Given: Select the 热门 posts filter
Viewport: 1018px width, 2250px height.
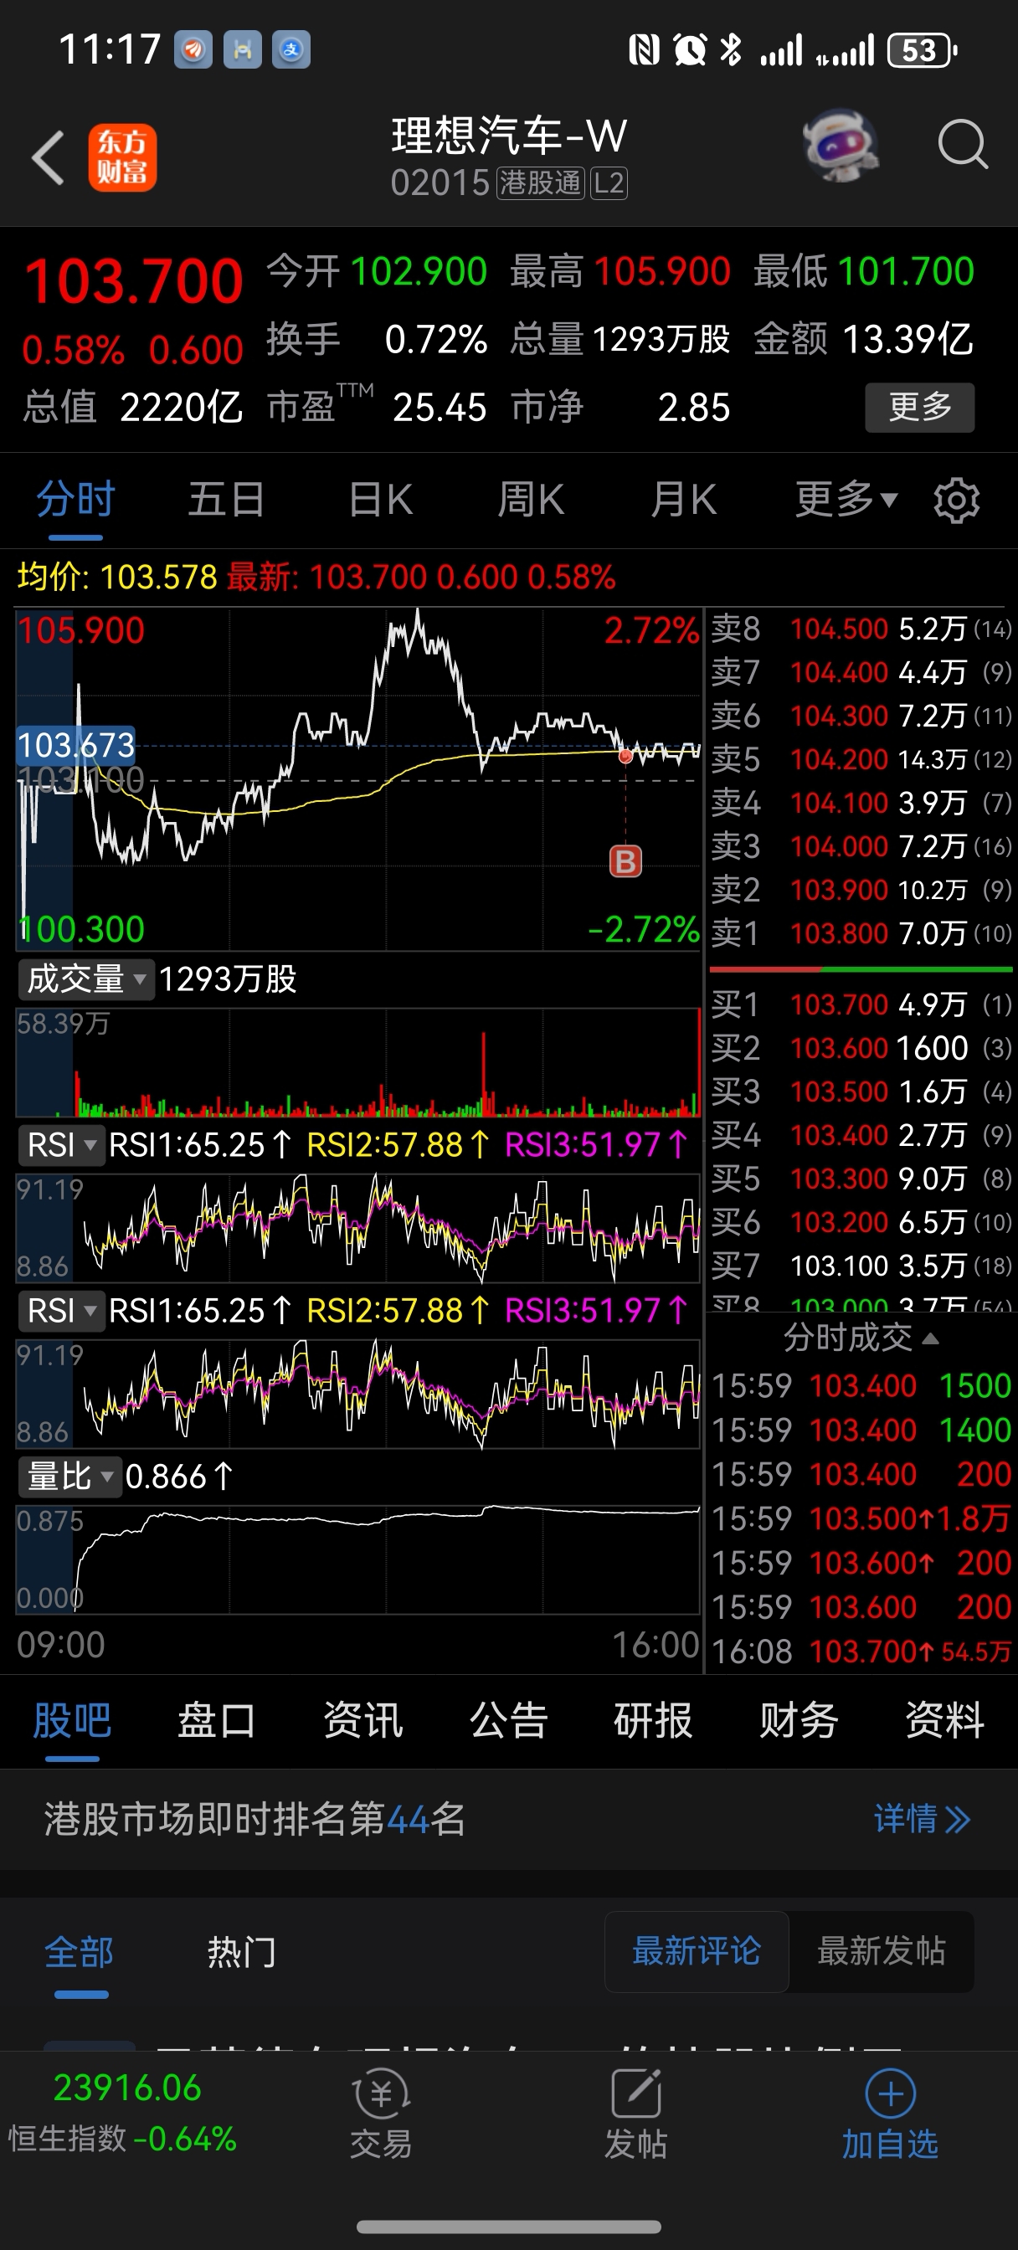Looking at the screenshot, I should point(242,1951).
